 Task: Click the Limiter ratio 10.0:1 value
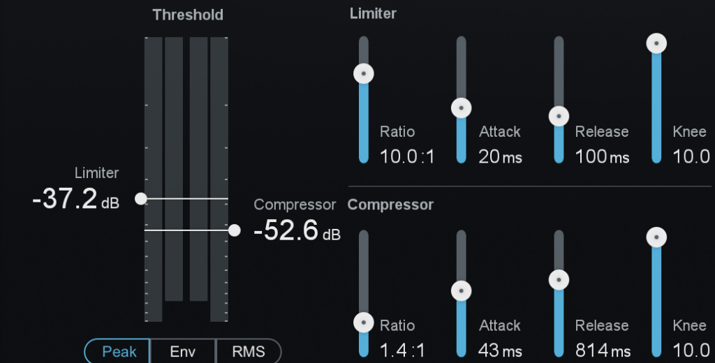point(407,156)
